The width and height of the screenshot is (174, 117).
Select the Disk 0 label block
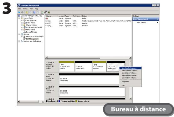click(x=52, y=66)
